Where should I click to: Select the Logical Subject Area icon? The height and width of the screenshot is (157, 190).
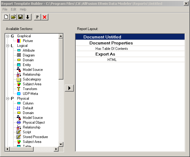click(x=19, y=84)
